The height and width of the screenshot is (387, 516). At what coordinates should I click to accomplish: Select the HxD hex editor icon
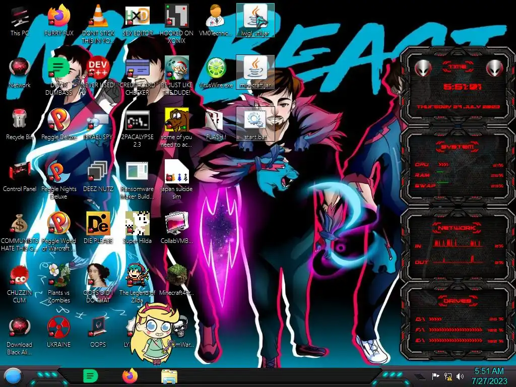coord(137,20)
